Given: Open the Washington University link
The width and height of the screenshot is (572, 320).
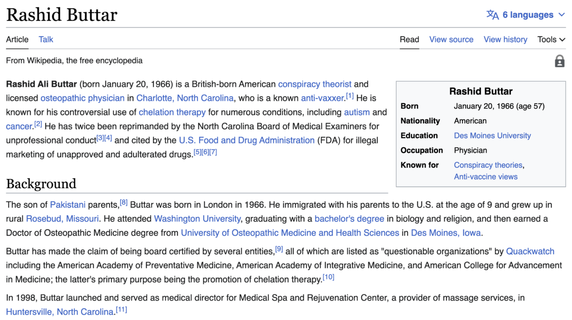Looking at the screenshot, I should 197,219.
